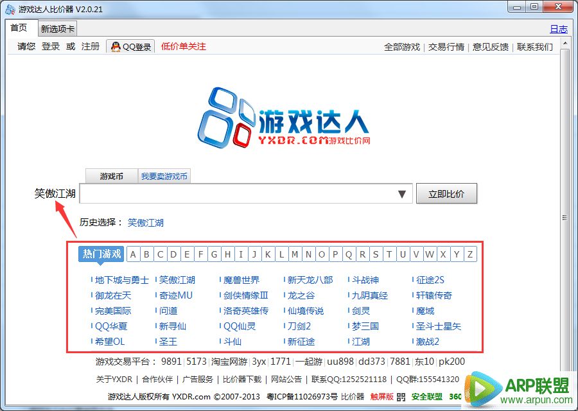Image resolution: width=578 pixels, height=411 pixels.
Task: Select game 轩辕传奇
Action: pos(434,295)
